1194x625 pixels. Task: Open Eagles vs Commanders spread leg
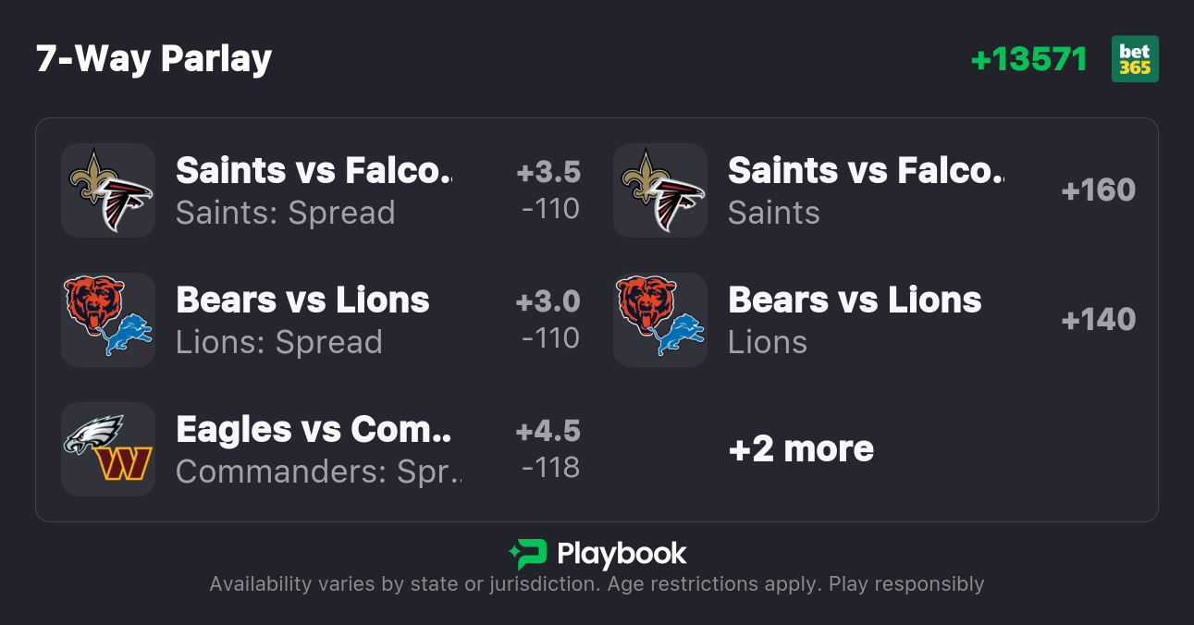314,429
